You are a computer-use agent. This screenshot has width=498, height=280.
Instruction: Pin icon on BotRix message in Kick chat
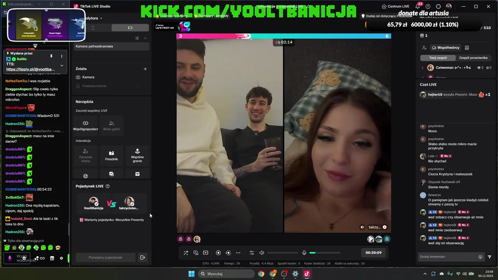pyautogui.click(x=51, y=56)
